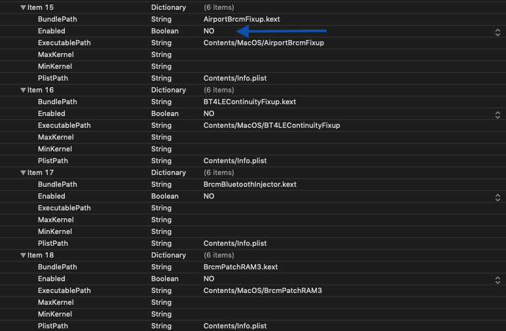Image resolution: width=506 pixels, height=331 pixels.
Task: Open Enabled value stepper for AirportBrcmFixup
Action: point(497,31)
